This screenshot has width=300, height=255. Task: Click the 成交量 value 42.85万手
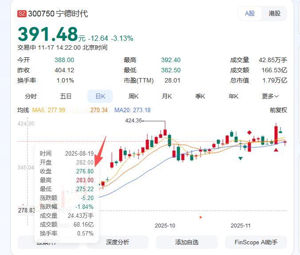click(273, 60)
